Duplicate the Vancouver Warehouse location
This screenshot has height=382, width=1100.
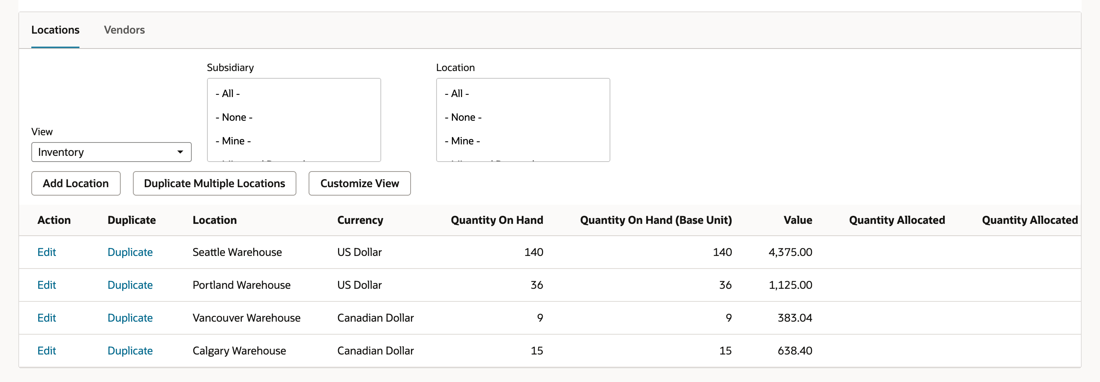130,318
